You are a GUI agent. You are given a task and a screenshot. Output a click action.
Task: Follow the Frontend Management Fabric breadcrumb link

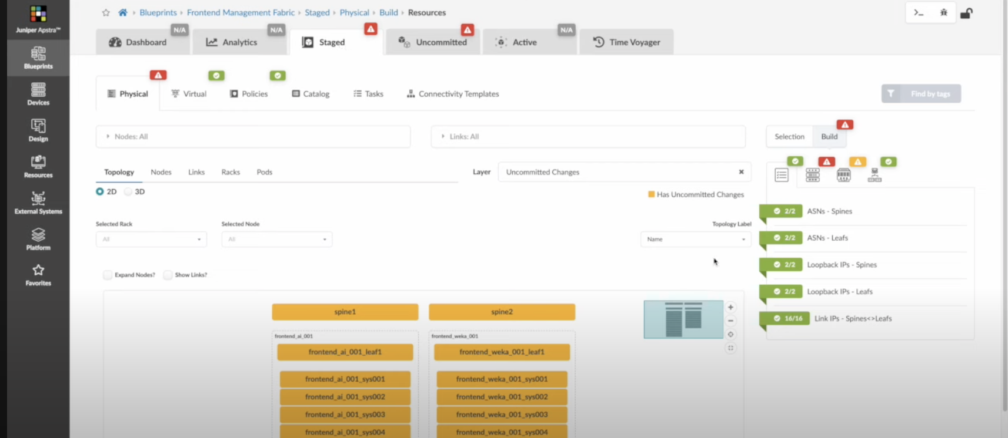pos(241,12)
